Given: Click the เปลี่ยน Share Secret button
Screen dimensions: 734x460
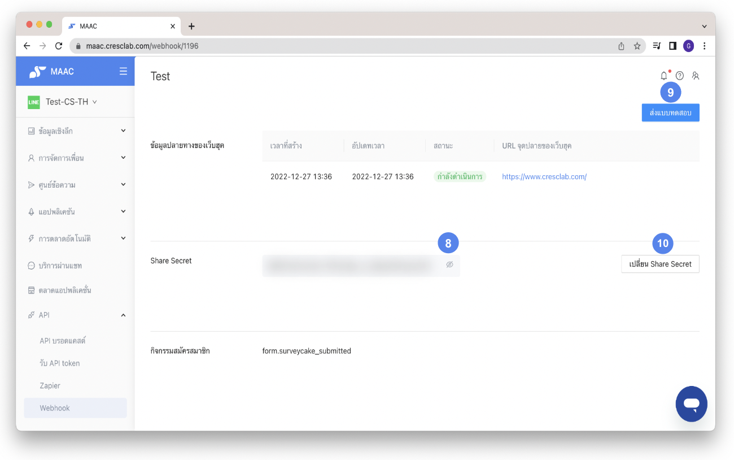Looking at the screenshot, I should click(x=660, y=264).
